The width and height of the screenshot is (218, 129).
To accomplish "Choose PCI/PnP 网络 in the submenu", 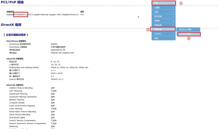I will (189, 34).
